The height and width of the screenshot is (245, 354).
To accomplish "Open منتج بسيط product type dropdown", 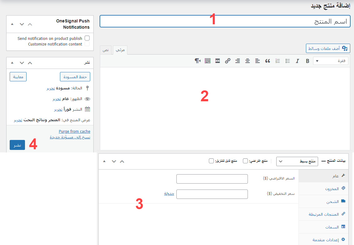I will coord(297,161).
